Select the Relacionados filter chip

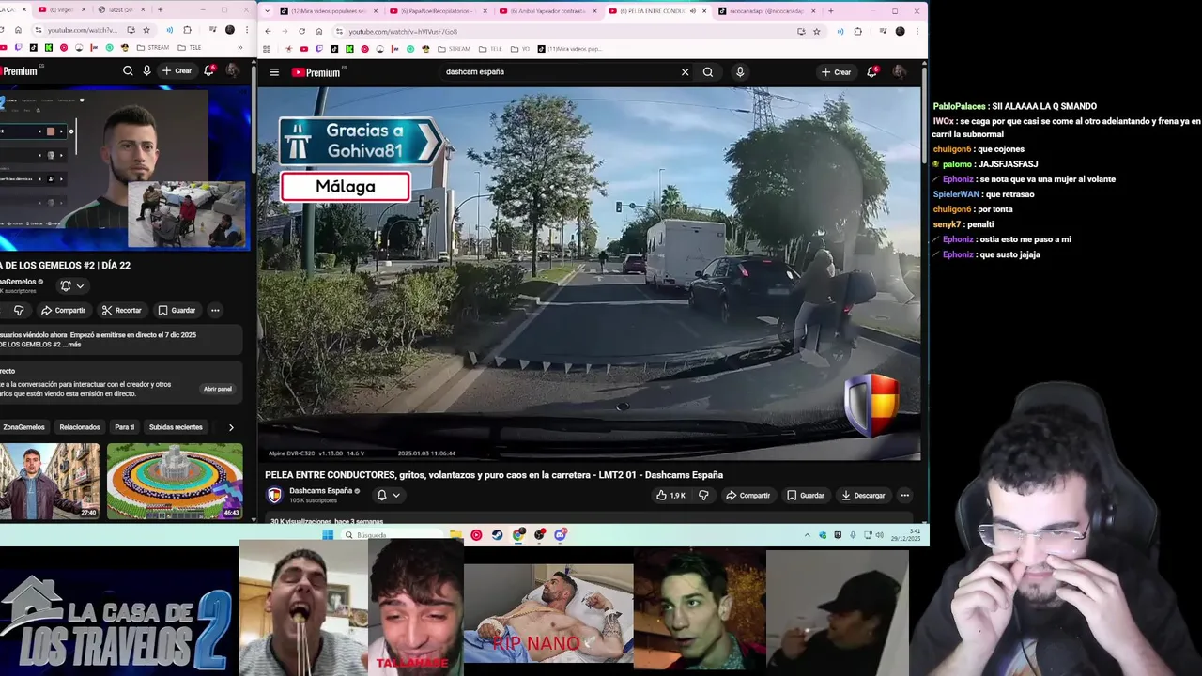click(80, 427)
